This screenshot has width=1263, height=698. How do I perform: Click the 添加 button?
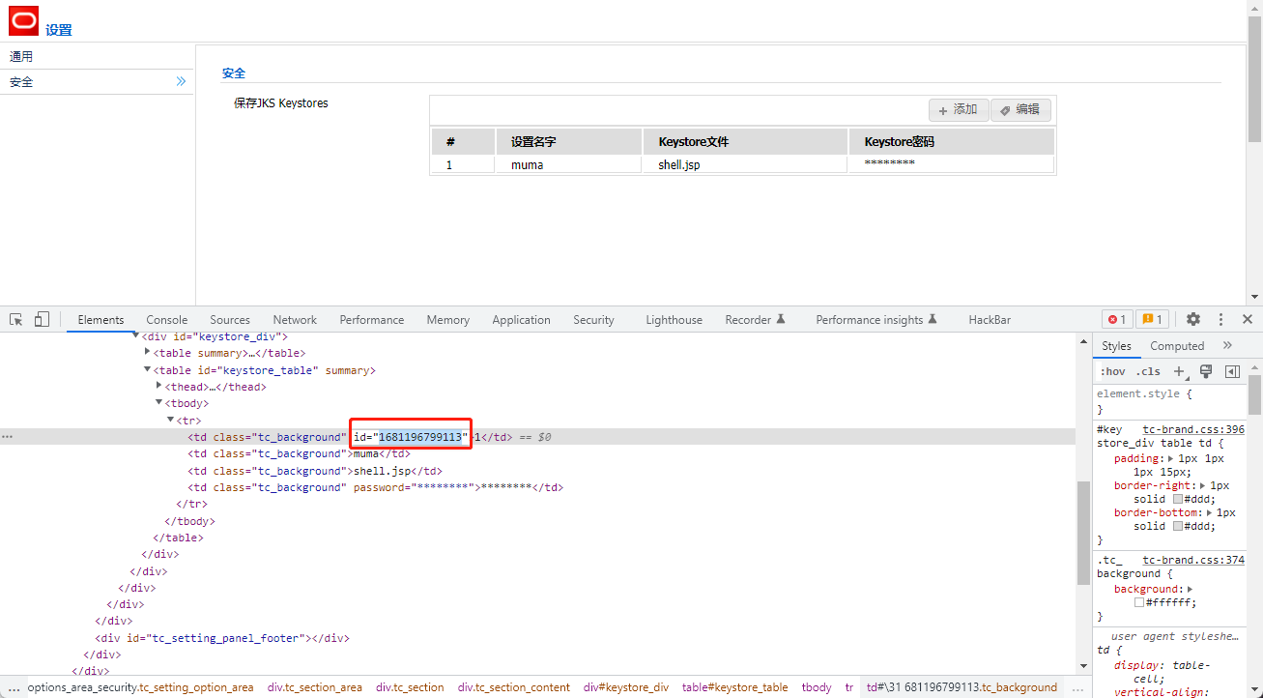pyautogui.click(x=959, y=109)
